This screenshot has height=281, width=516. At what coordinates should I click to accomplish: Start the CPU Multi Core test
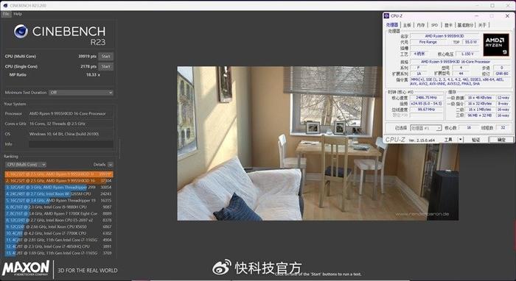105,57
